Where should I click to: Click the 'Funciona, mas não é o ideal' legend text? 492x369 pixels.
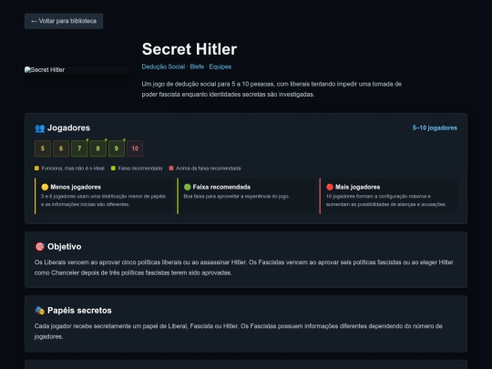(73, 169)
